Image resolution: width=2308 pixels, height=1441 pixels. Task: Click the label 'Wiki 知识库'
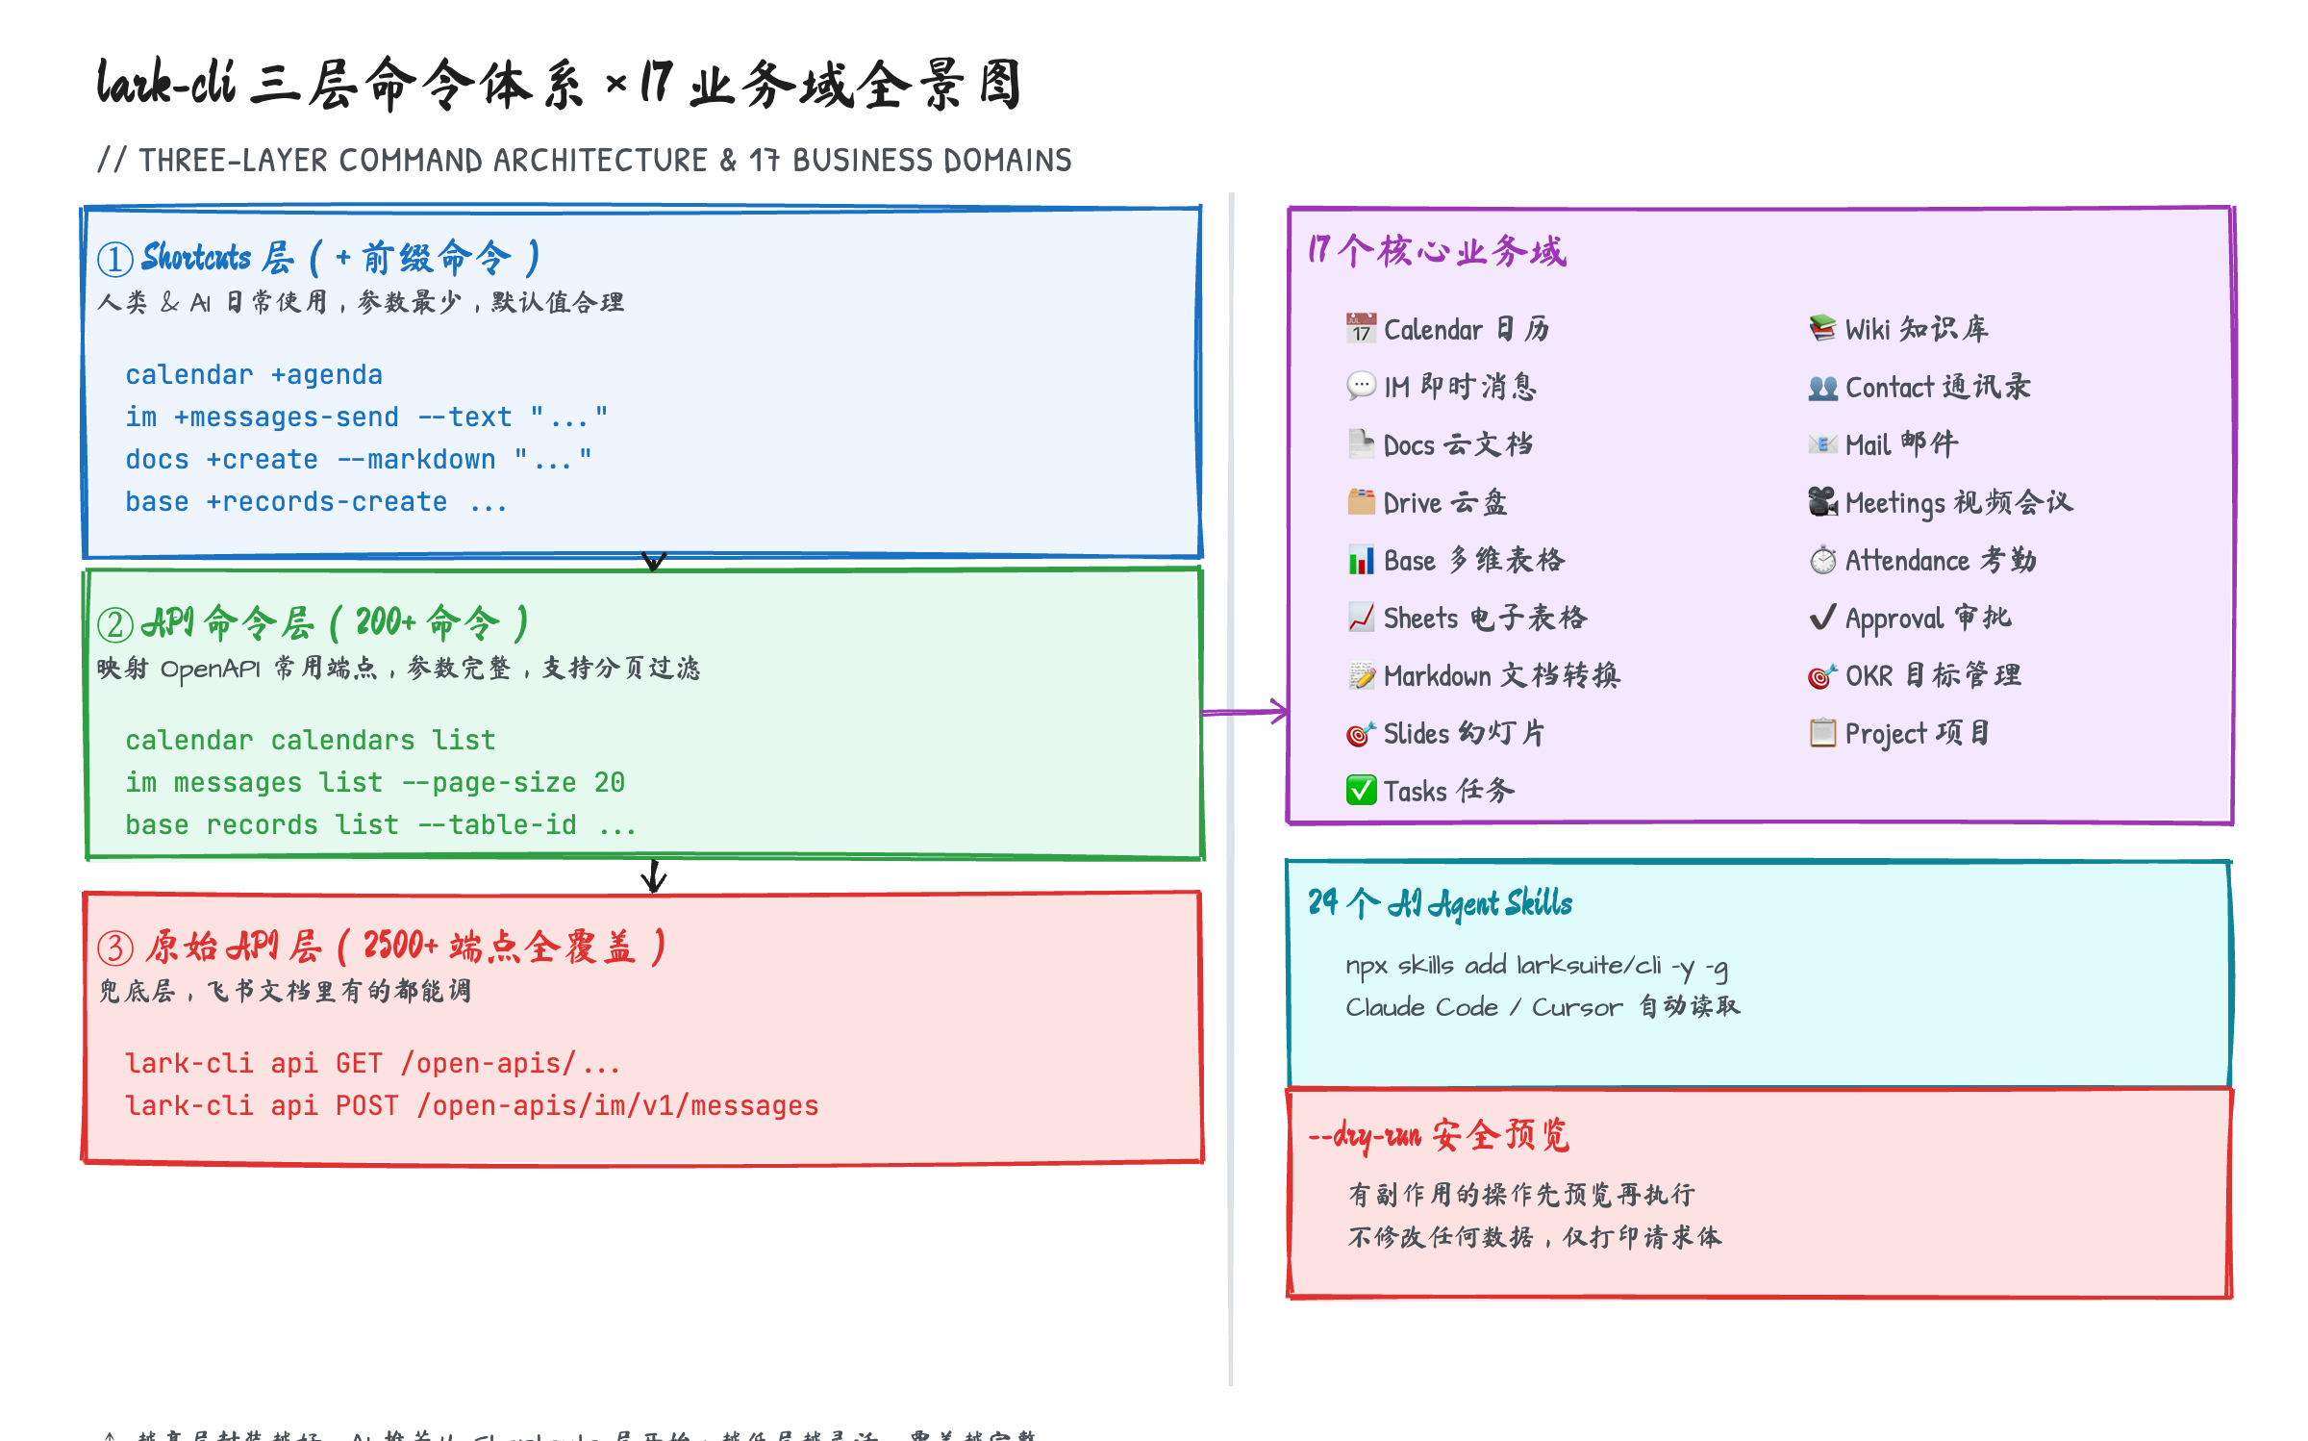pos(1917,329)
